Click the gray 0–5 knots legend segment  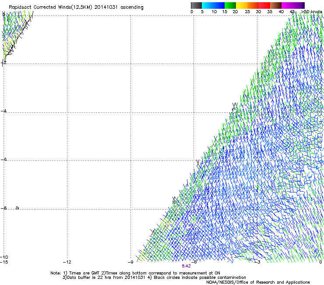point(196,5)
